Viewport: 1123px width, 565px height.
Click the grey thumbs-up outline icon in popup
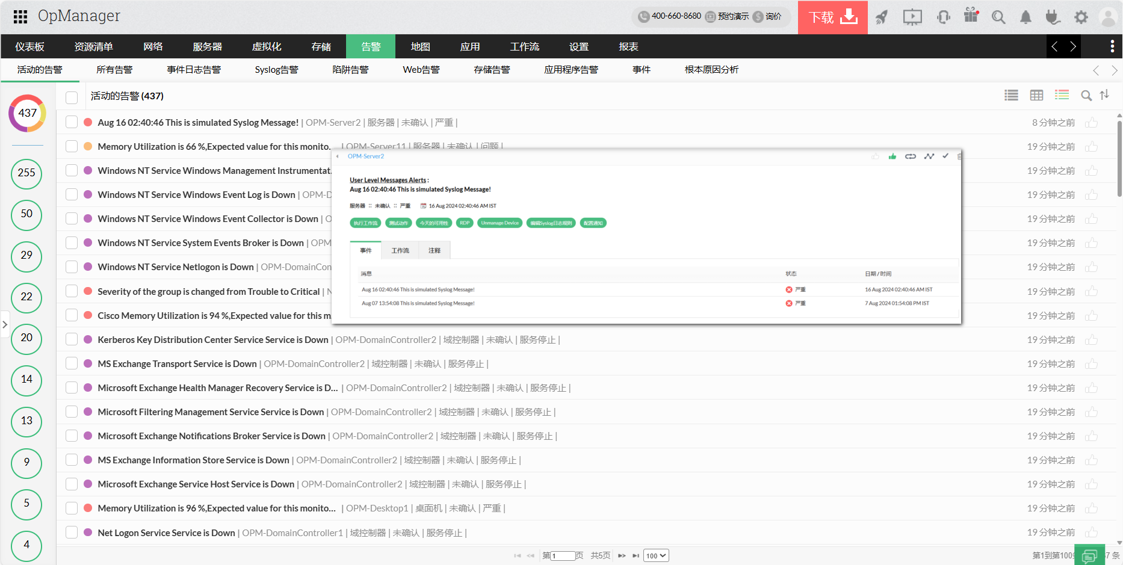[x=875, y=156]
